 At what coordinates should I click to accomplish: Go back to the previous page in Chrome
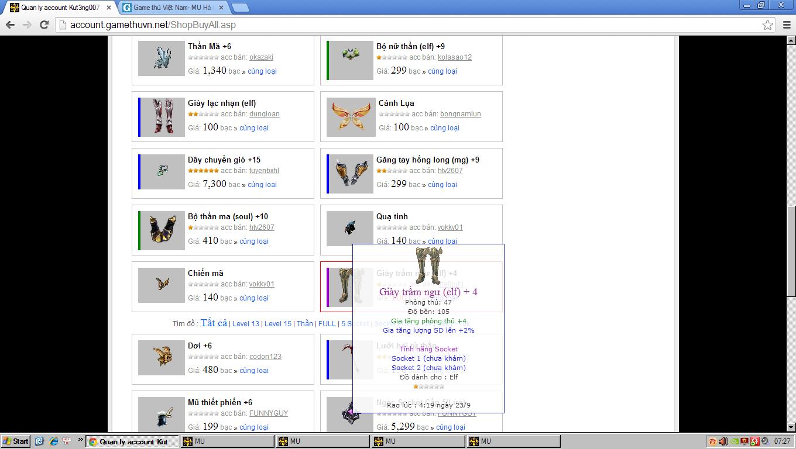[10, 25]
